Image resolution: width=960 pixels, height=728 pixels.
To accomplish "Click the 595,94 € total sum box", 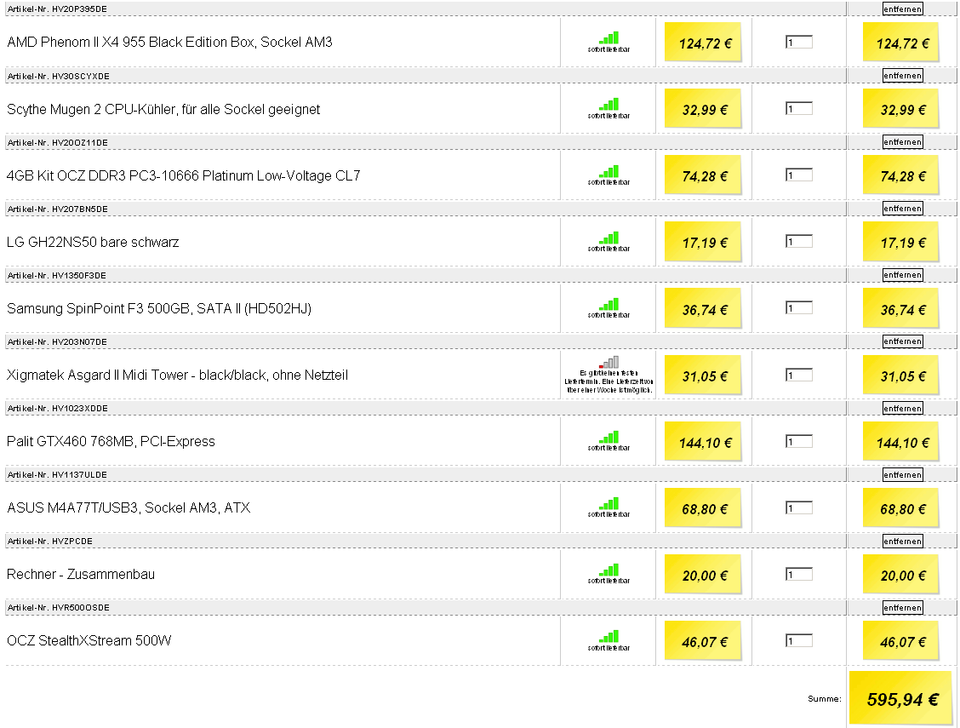I will click(902, 698).
